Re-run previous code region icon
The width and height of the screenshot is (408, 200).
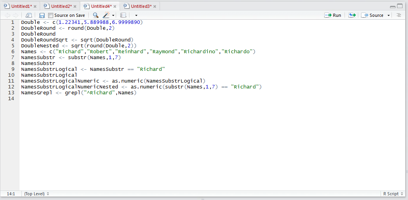352,15
